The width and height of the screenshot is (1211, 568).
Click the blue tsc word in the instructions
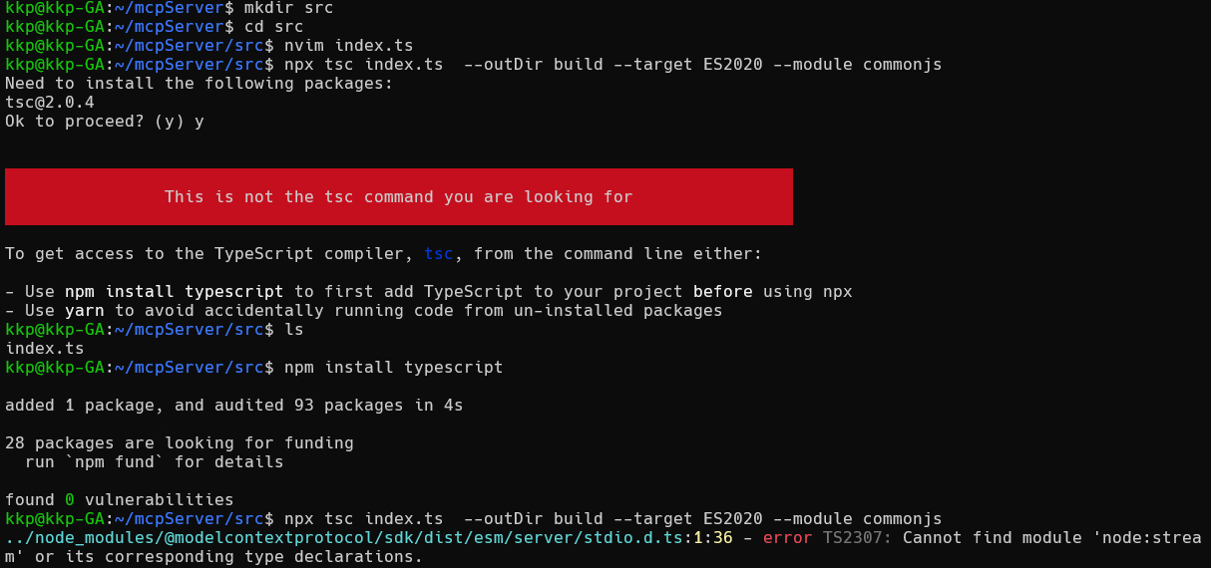pyautogui.click(x=438, y=254)
